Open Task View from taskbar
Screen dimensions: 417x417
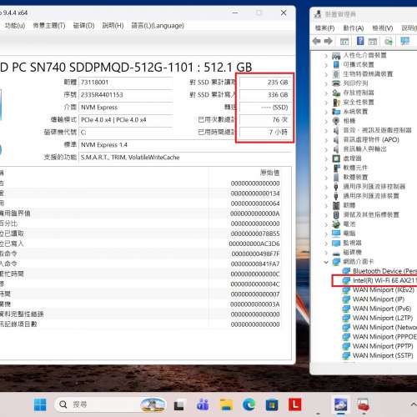pyautogui.click(x=178, y=404)
